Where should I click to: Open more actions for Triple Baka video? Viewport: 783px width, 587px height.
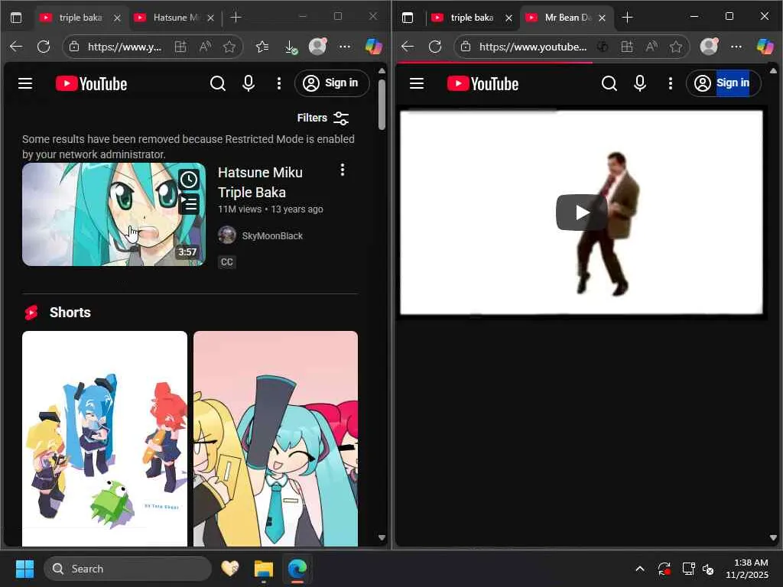342,170
